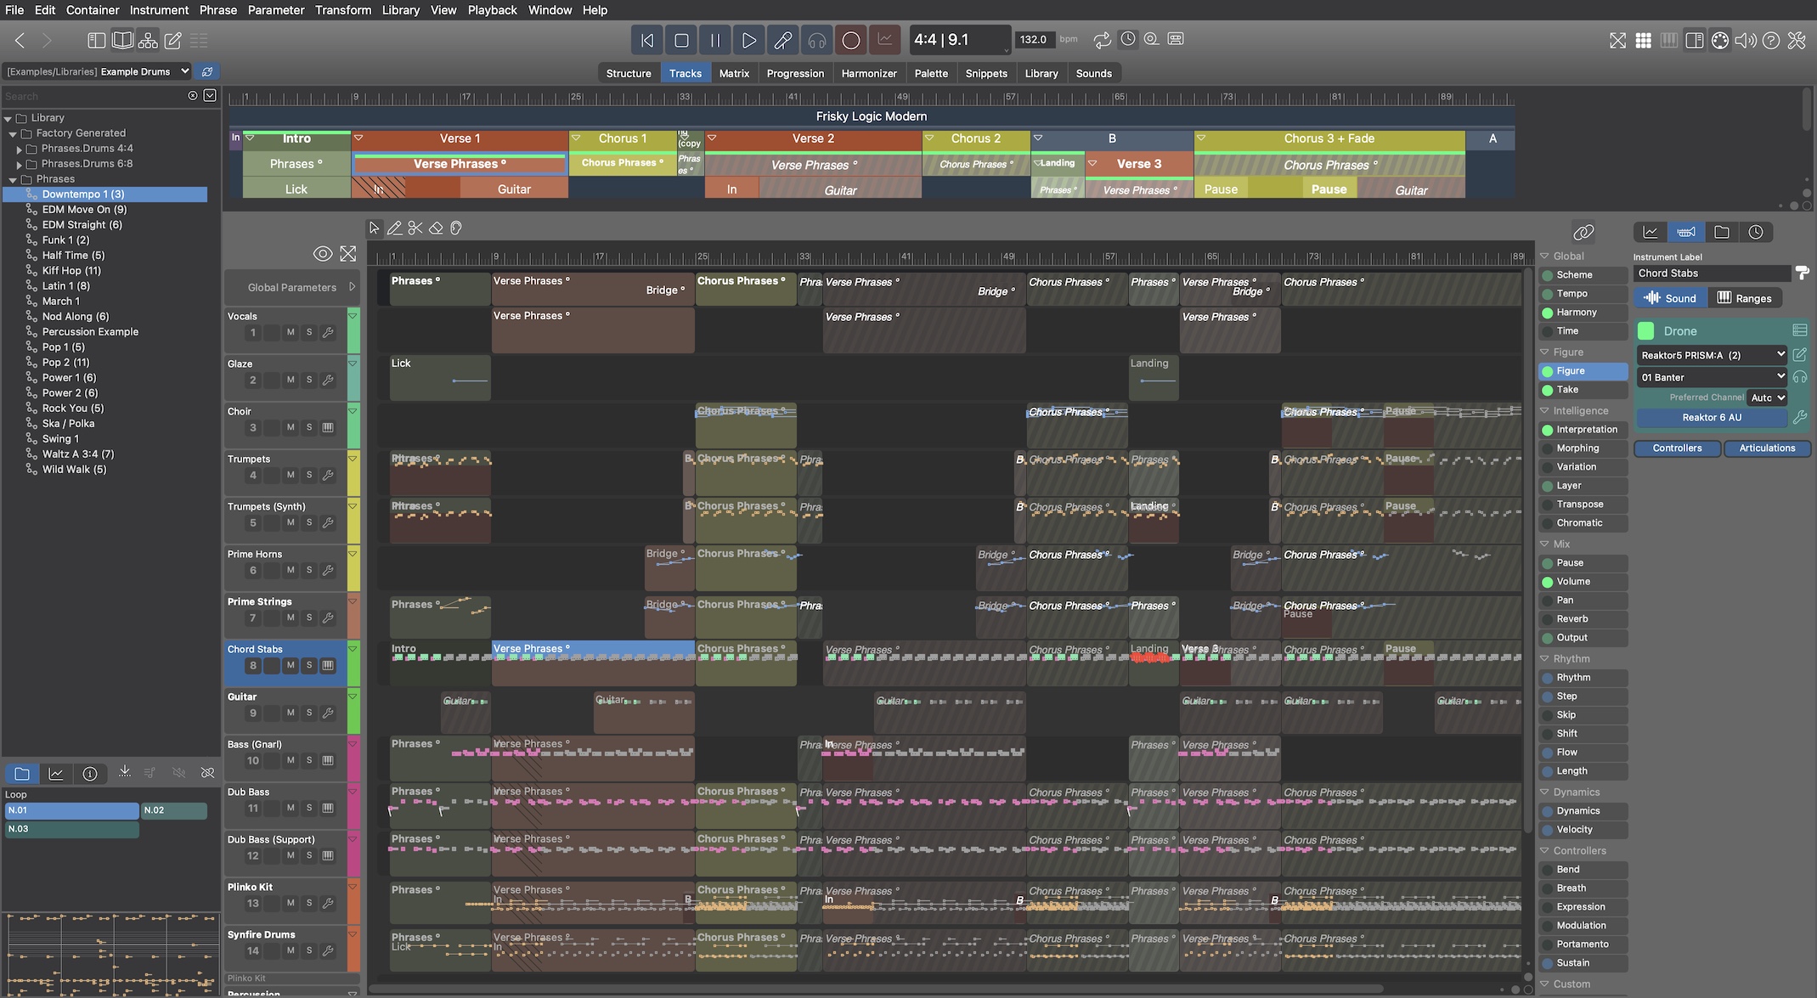
Task: Toggle the Figure parameter indicator
Action: coord(1548,371)
